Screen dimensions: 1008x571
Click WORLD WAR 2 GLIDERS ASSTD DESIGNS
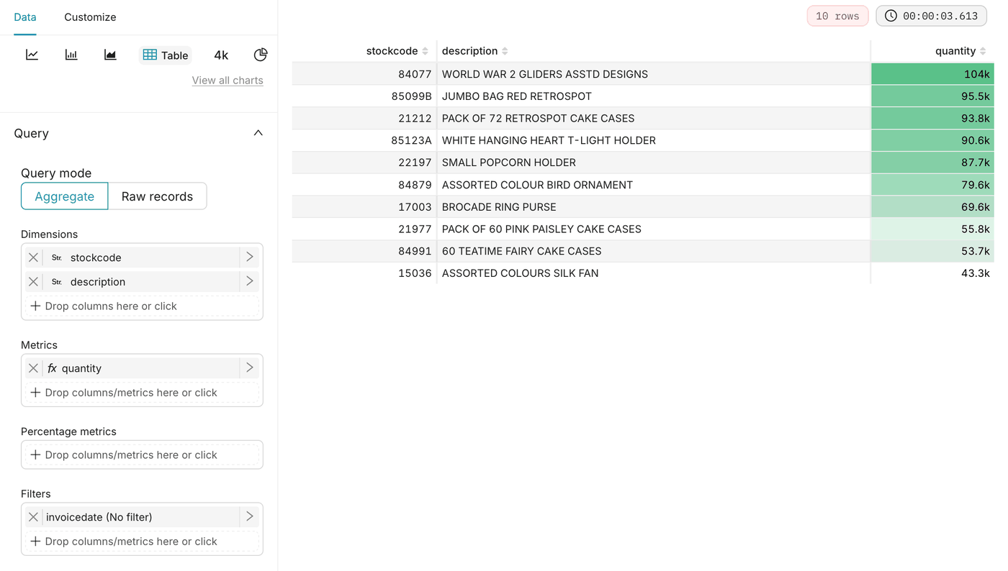[545, 74]
